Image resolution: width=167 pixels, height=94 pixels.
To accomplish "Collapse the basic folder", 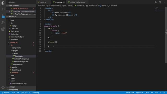I will (x=16, y=53).
